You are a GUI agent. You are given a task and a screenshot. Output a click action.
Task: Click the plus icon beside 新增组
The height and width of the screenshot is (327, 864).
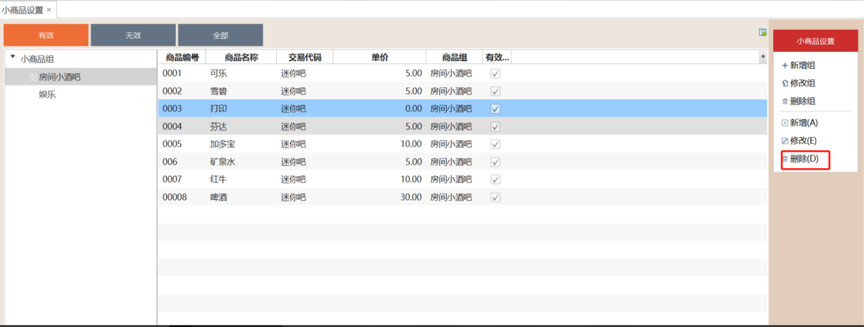[785, 66]
